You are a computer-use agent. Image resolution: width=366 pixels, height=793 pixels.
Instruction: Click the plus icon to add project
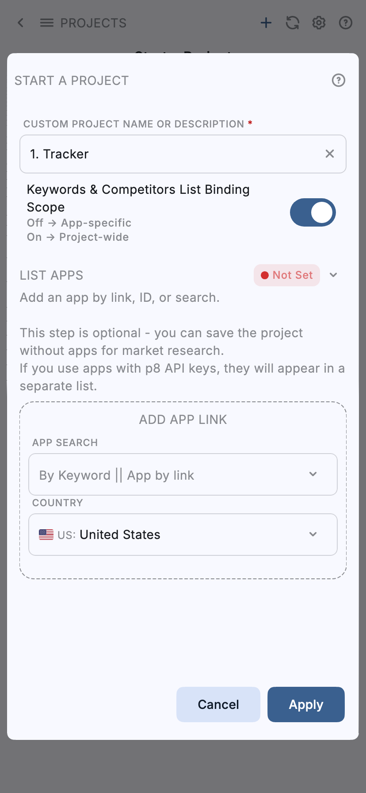click(266, 23)
